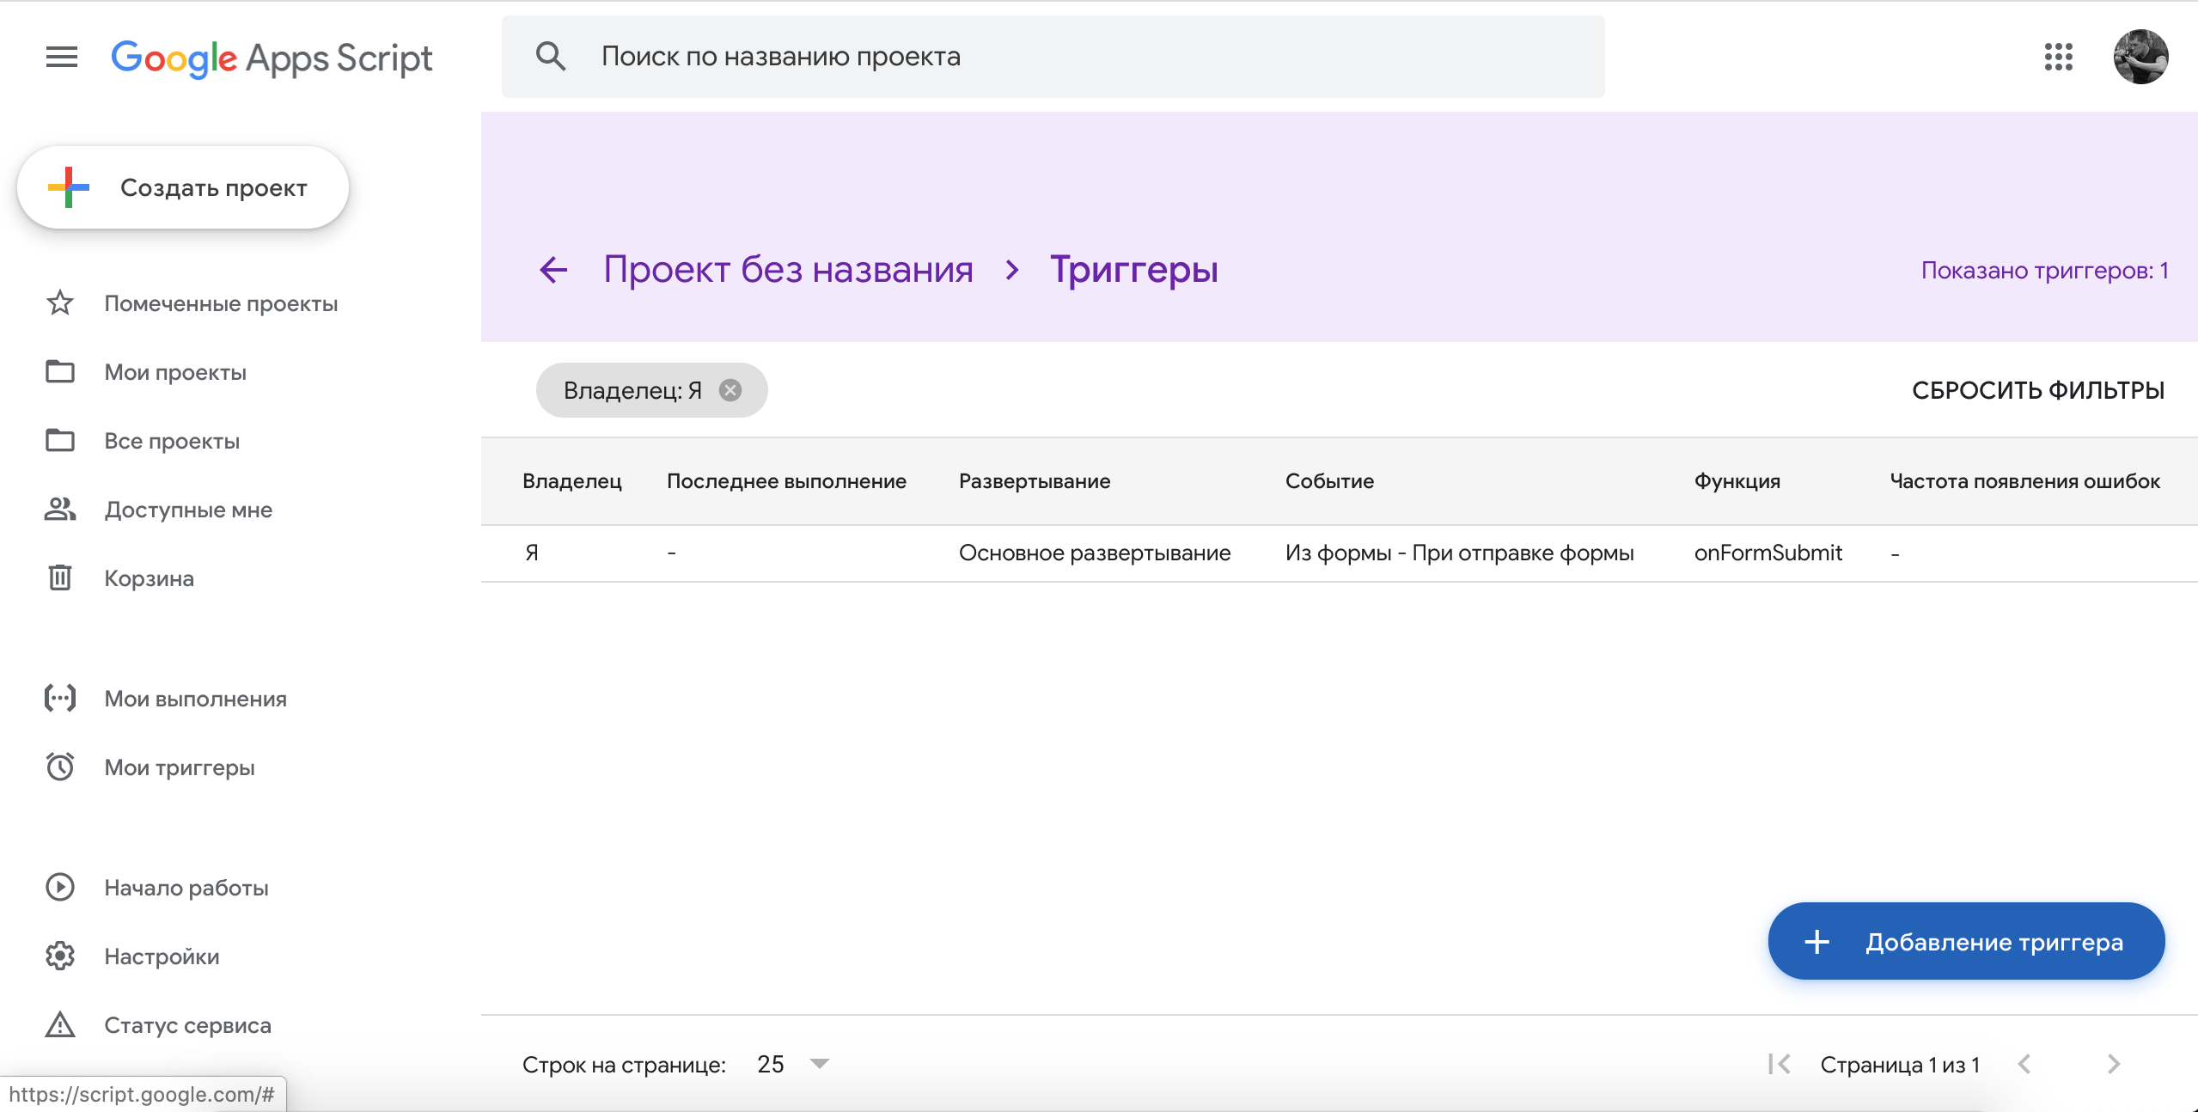Click the Владелец: Я filter chip label
The height and width of the screenshot is (1112, 2198).
[632, 390]
